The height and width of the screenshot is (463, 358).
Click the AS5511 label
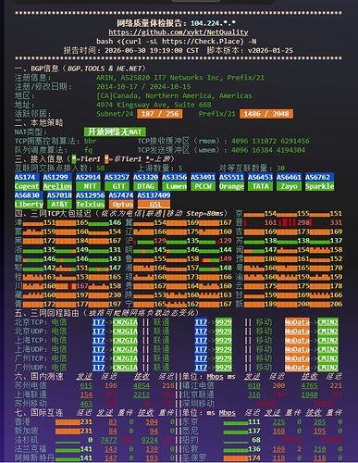(231, 177)
